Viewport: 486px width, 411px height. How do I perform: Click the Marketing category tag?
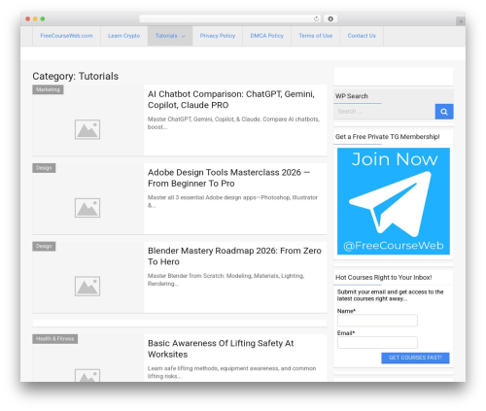(x=48, y=89)
